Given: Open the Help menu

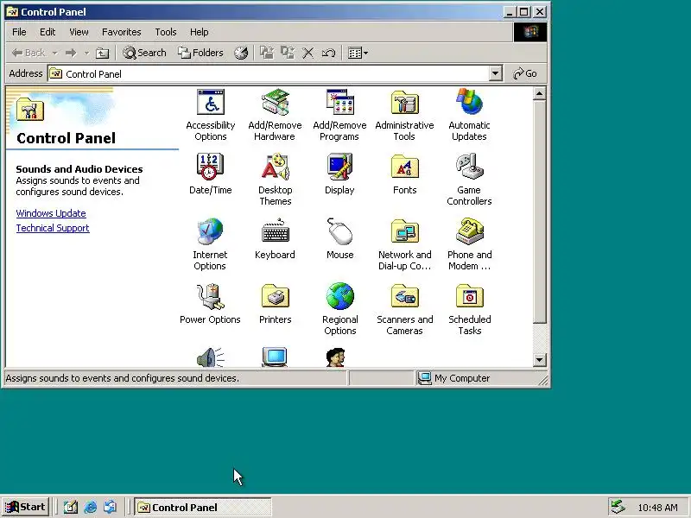Looking at the screenshot, I should [x=200, y=32].
